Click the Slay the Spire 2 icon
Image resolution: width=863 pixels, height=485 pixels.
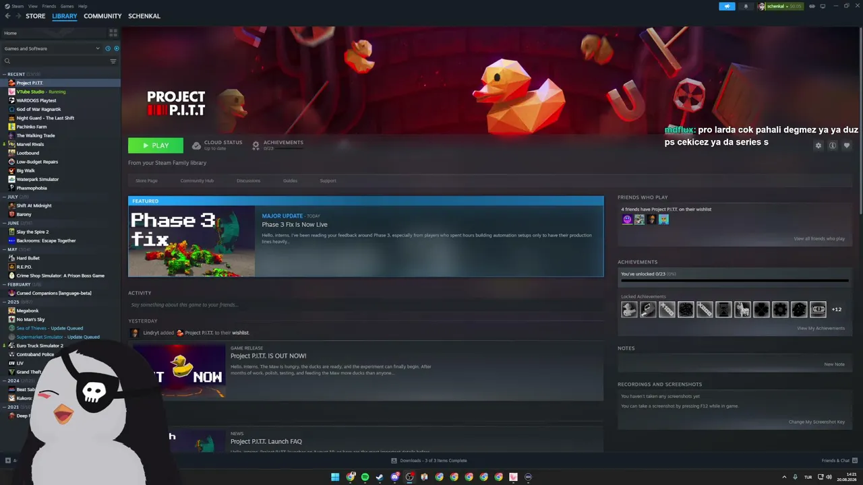click(x=11, y=232)
